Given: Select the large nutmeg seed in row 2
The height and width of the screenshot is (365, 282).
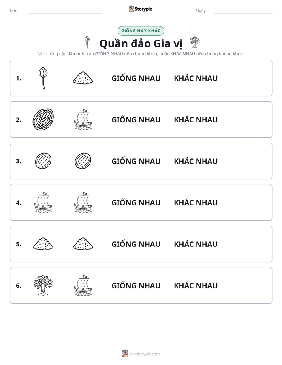Looking at the screenshot, I should pos(43,119).
